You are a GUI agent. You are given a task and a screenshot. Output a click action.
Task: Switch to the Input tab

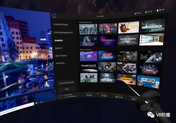coord(59,48)
